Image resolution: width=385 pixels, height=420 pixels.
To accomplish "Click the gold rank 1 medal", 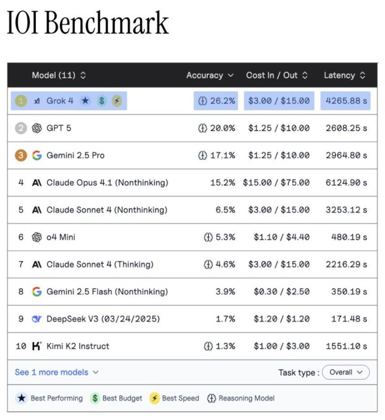I will click(21, 101).
